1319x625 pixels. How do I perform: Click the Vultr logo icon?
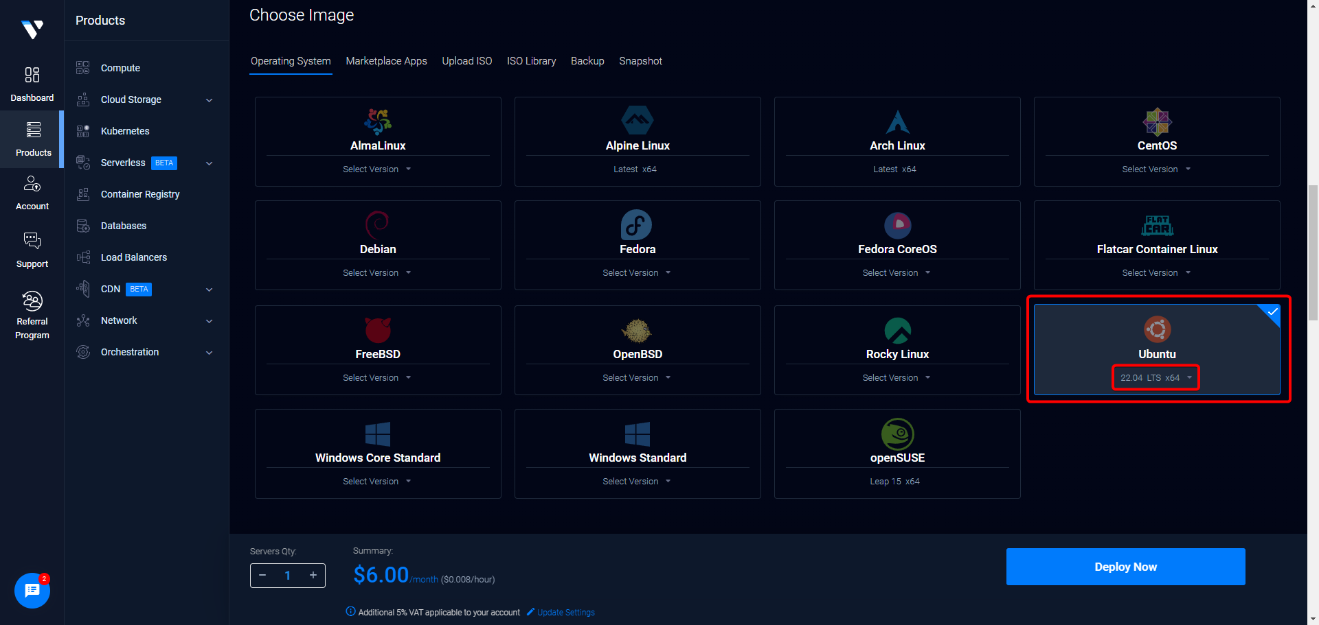coord(32,30)
